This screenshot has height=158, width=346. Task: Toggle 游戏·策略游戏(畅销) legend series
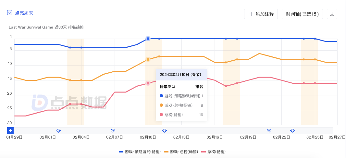[x=140, y=152]
